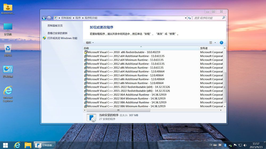Open recent pages dropdown next to Forward

(x=52, y=18)
